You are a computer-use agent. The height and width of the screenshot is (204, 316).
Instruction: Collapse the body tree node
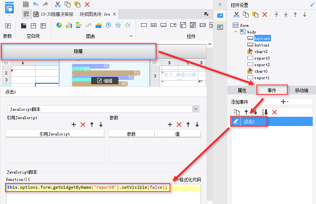click(x=236, y=32)
